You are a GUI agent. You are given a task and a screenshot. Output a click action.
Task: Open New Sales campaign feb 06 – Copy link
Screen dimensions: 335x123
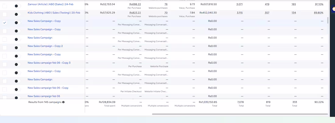tap(48, 88)
